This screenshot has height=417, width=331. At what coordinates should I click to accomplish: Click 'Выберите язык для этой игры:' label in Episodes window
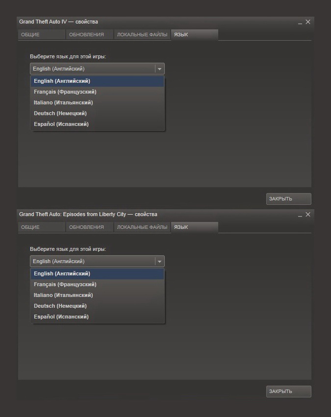[68, 249]
